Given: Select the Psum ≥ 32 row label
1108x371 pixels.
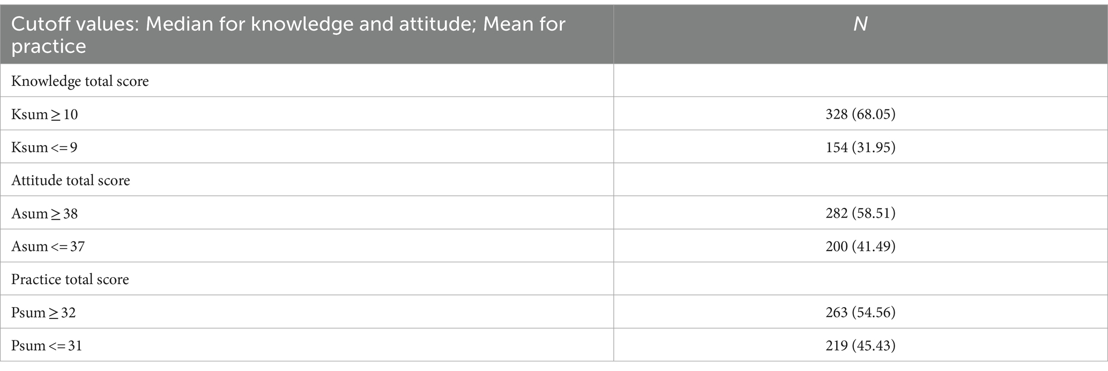Looking at the screenshot, I should click(43, 313).
